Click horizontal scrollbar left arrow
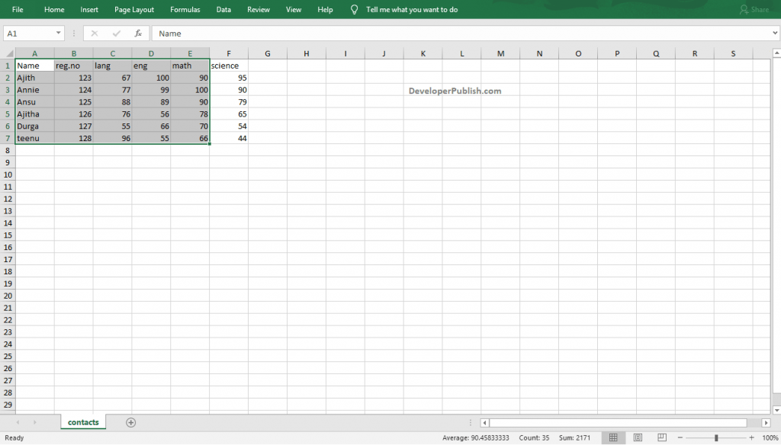The height and width of the screenshot is (445, 781). click(484, 423)
